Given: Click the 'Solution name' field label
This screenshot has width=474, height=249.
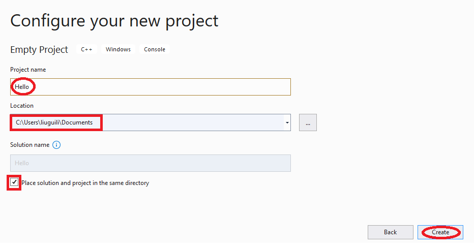Looking at the screenshot, I should point(29,145).
